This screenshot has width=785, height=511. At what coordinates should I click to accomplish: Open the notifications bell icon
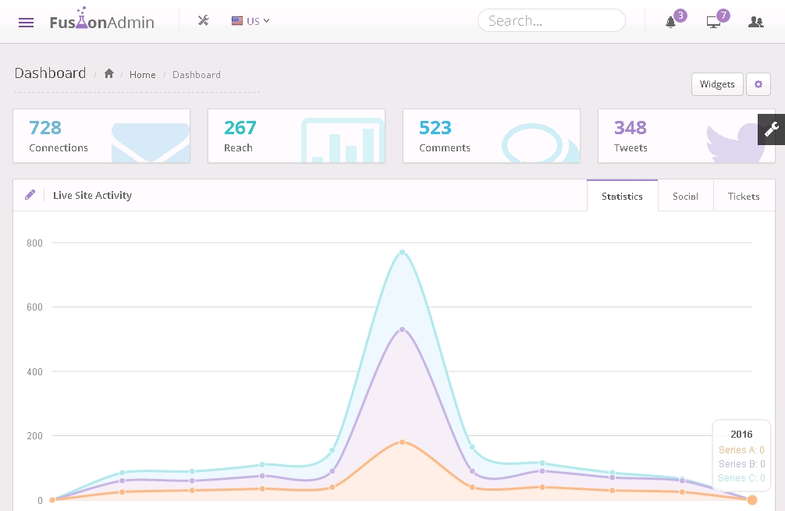click(670, 22)
